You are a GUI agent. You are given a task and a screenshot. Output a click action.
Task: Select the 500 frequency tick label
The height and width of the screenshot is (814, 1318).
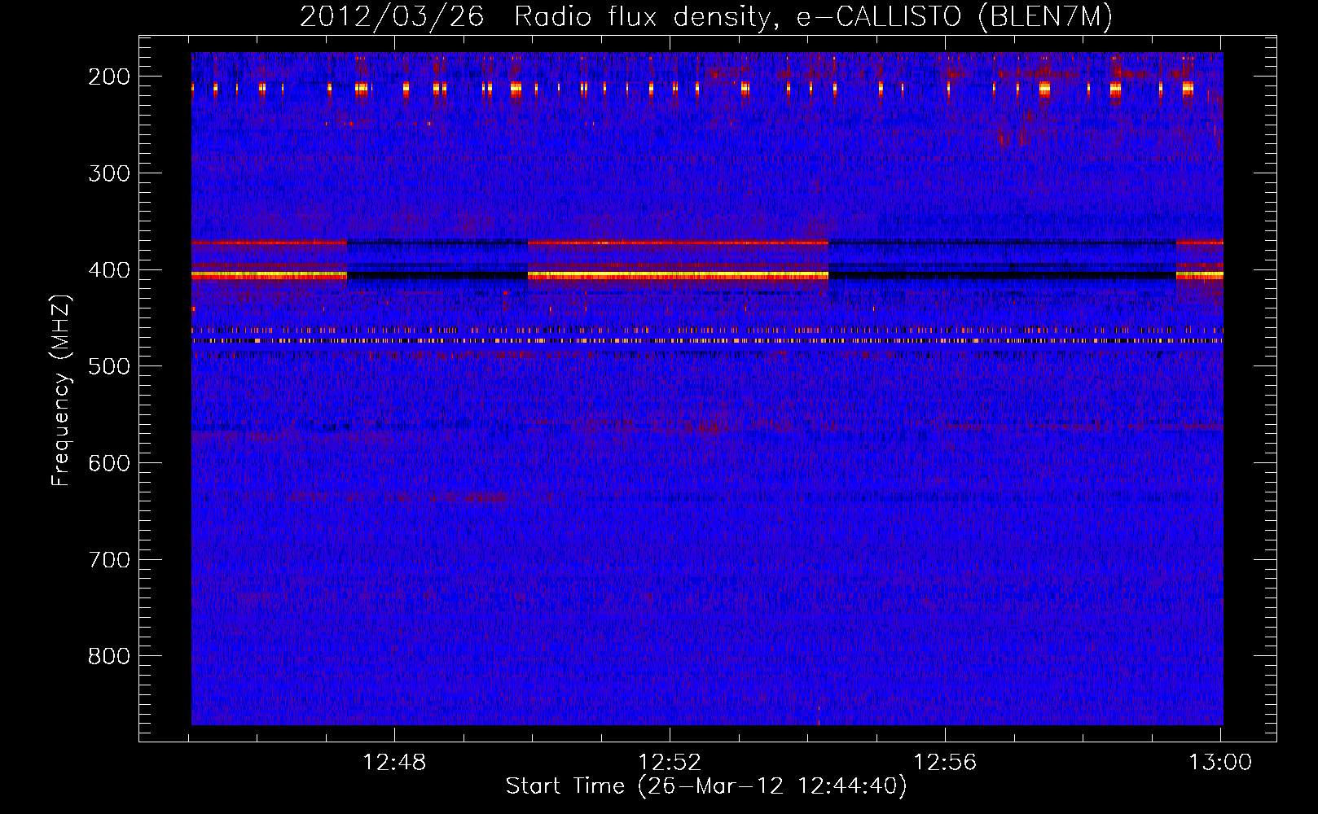(x=108, y=366)
